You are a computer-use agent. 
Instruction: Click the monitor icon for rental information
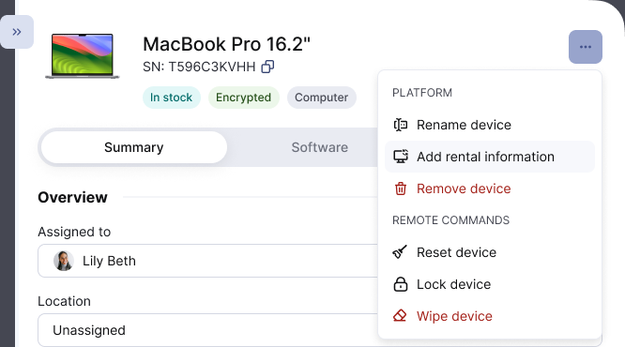tap(400, 157)
